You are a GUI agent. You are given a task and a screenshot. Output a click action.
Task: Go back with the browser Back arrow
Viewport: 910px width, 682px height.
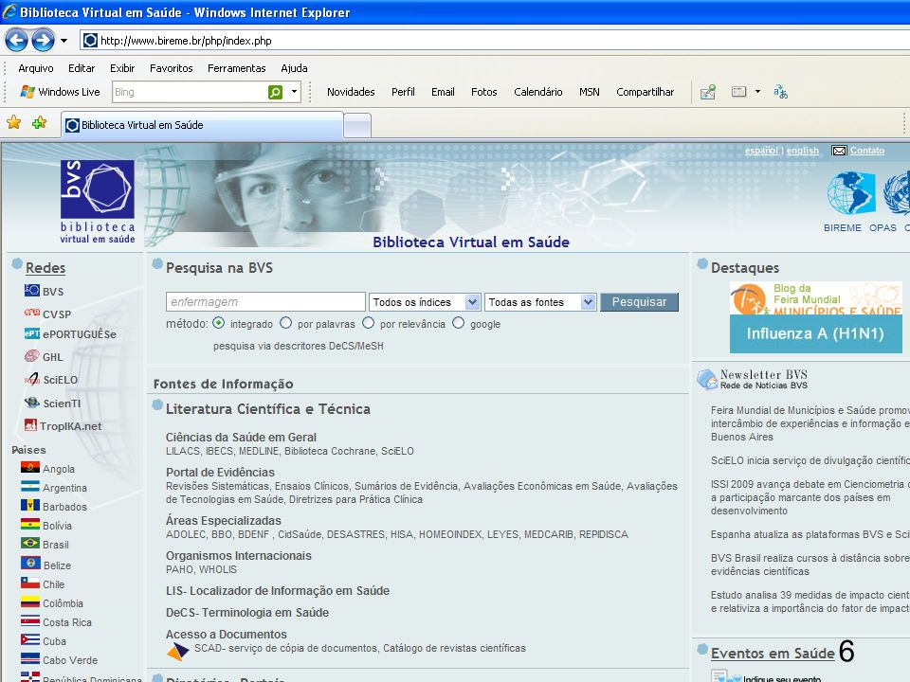tap(16, 40)
